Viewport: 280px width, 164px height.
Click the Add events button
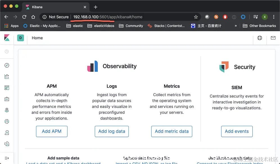237,131
